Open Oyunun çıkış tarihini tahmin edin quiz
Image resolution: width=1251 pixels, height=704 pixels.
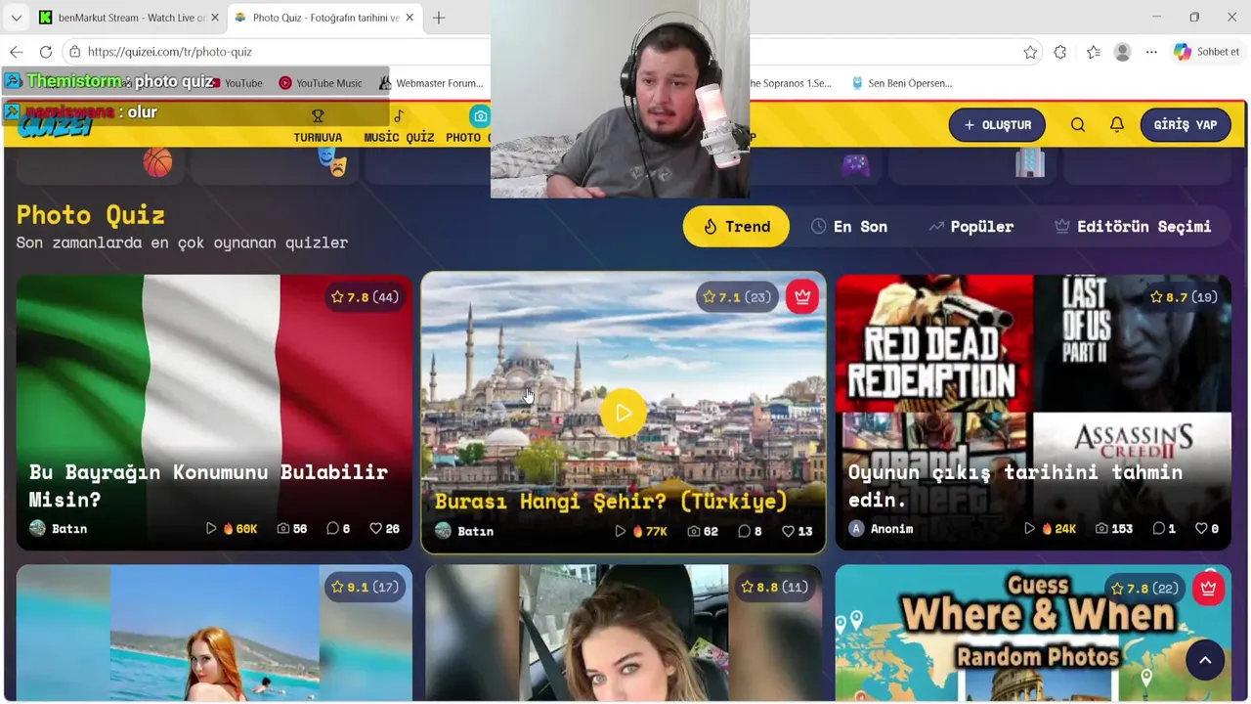pos(1033,412)
